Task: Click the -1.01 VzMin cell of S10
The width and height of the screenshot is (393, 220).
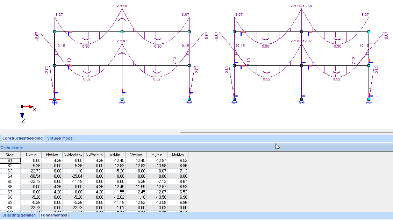Action: coord(115,208)
